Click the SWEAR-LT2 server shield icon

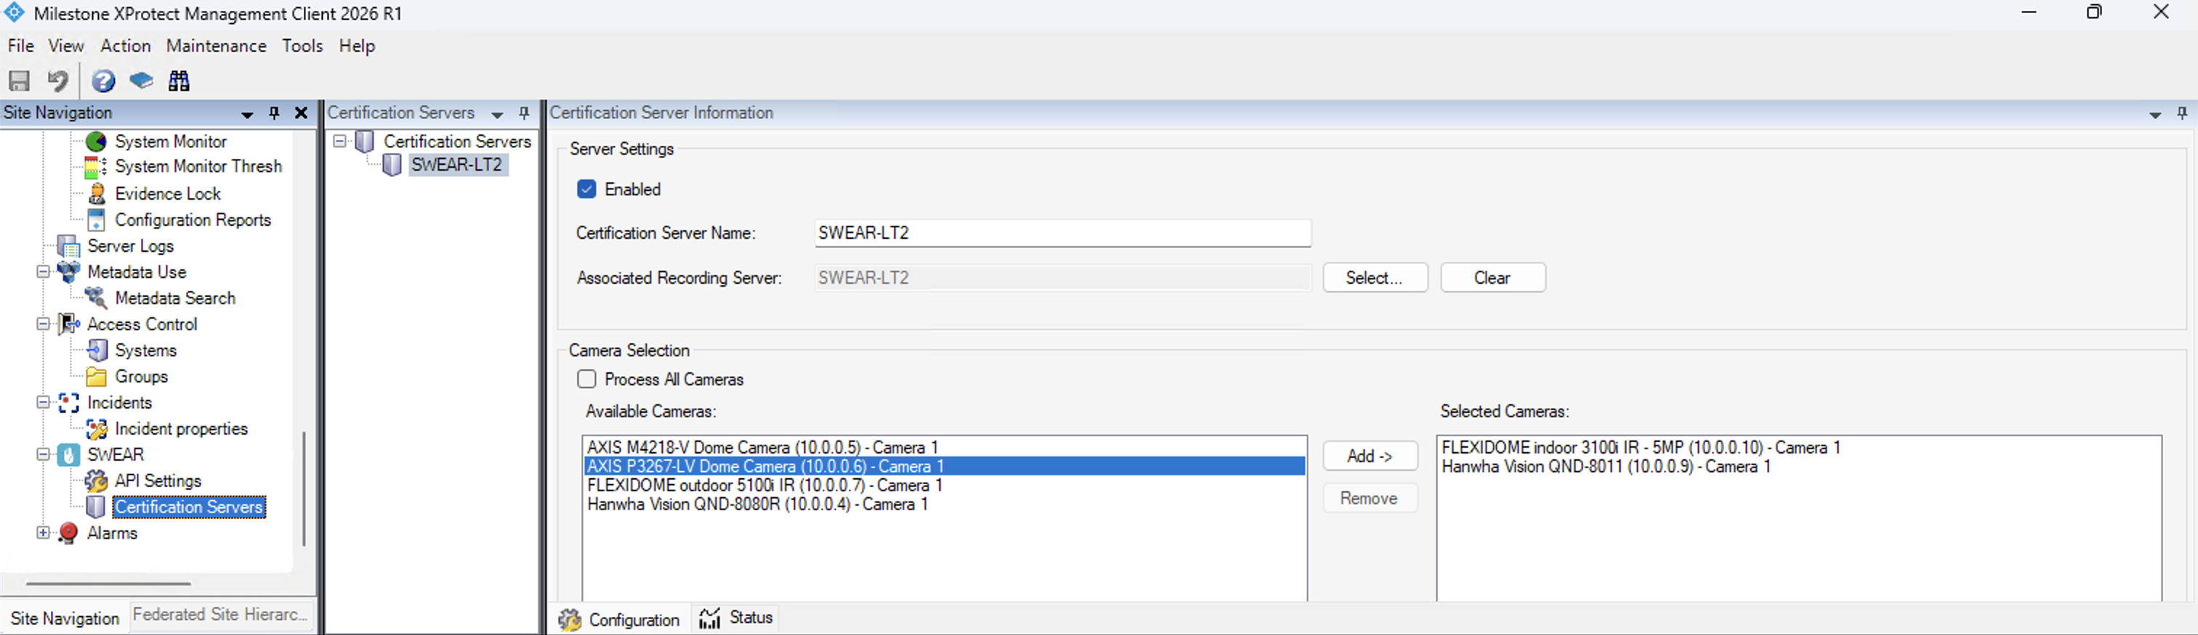pos(392,165)
